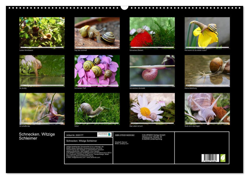Select the 'Kleine Abkühlung' snail photo
Image resolution: width=249 pixels, height=179 pixels.
[207, 71]
